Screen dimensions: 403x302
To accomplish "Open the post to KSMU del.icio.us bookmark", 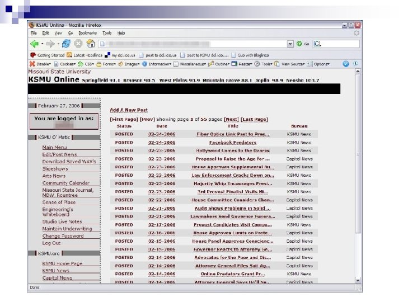I will pyautogui.click(x=204, y=55).
